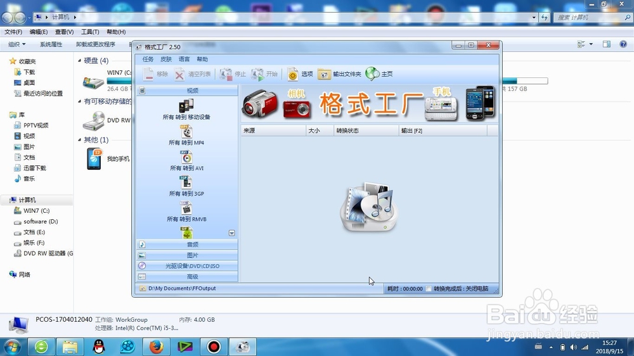Click the Convert State (转换状态) column header
The width and height of the screenshot is (634, 356).
[366, 130]
